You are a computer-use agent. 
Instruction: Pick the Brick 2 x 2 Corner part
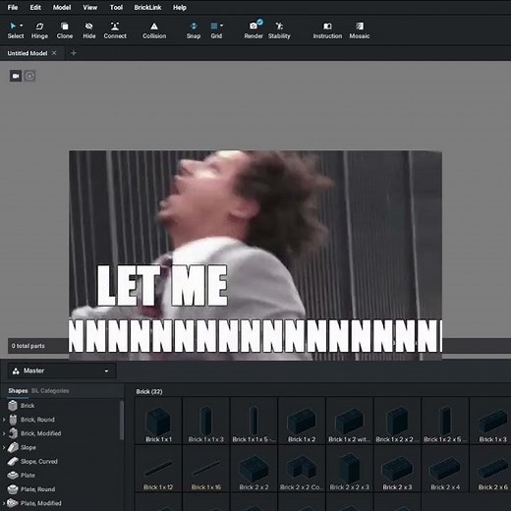click(x=302, y=469)
